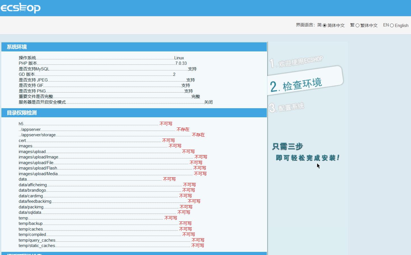Click the cert directory entry
Image resolution: width=411 pixels, height=255 pixels.
[x=22, y=141]
